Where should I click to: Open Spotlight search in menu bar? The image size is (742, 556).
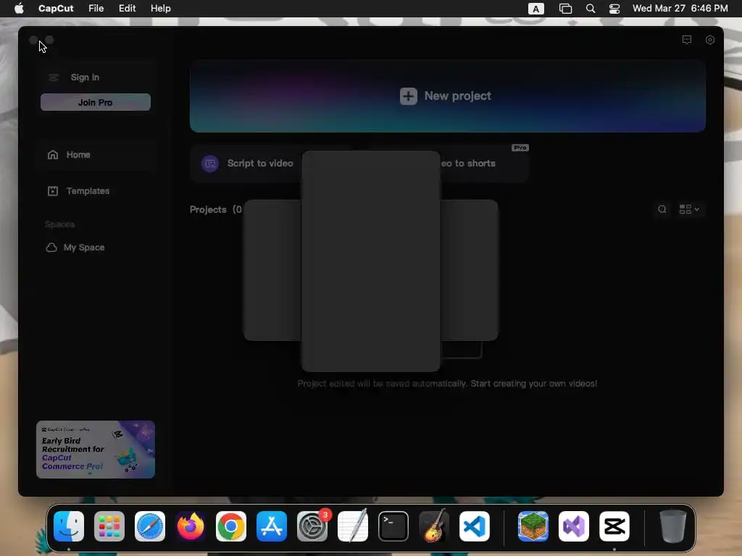coord(591,9)
